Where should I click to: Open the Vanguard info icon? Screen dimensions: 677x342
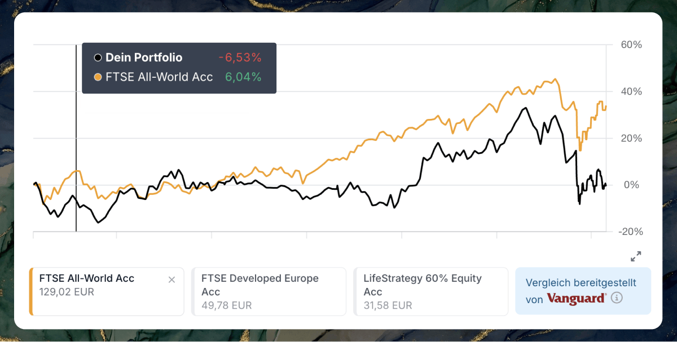pyautogui.click(x=617, y=298)
